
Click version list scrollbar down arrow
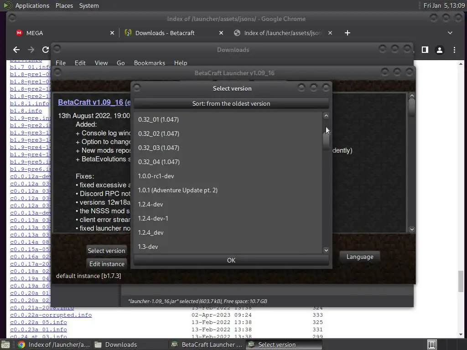(x=326, y=250)
